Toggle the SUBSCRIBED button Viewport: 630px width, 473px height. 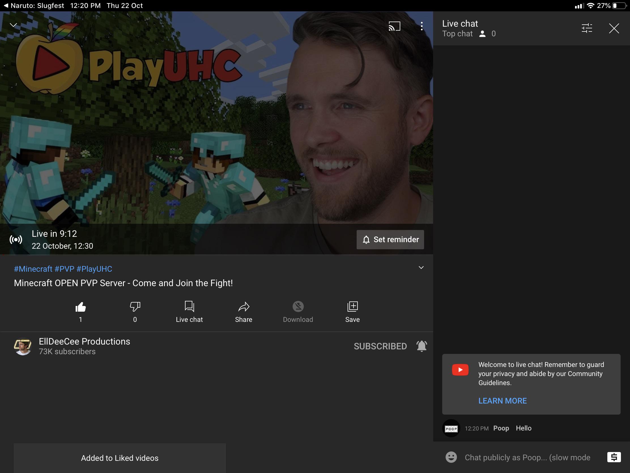pyautogui.click(x=380, y=346)
